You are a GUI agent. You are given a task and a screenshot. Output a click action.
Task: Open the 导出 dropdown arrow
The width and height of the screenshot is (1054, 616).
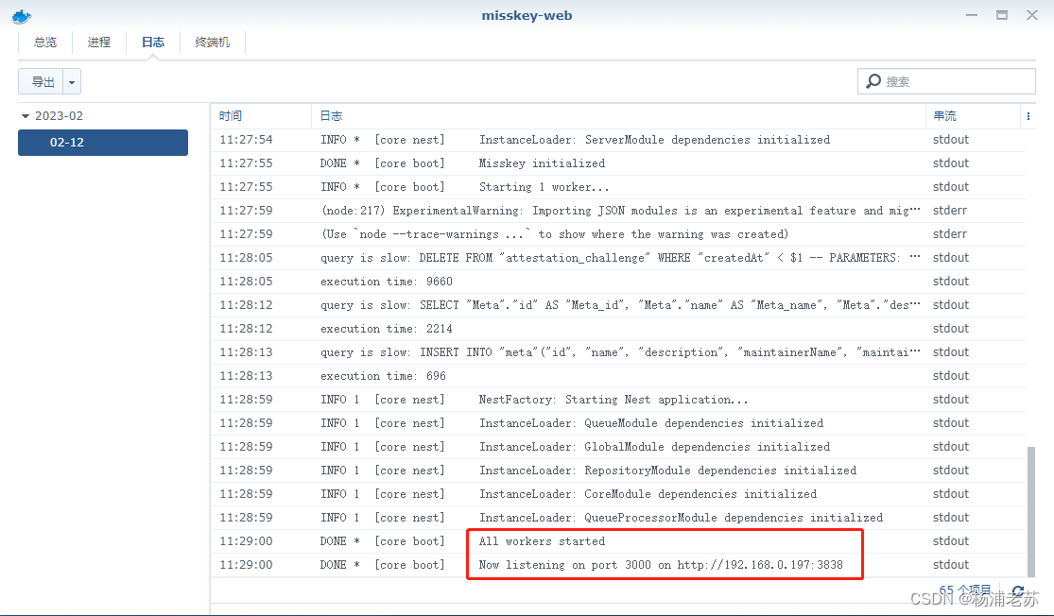(x=72, y=82)
